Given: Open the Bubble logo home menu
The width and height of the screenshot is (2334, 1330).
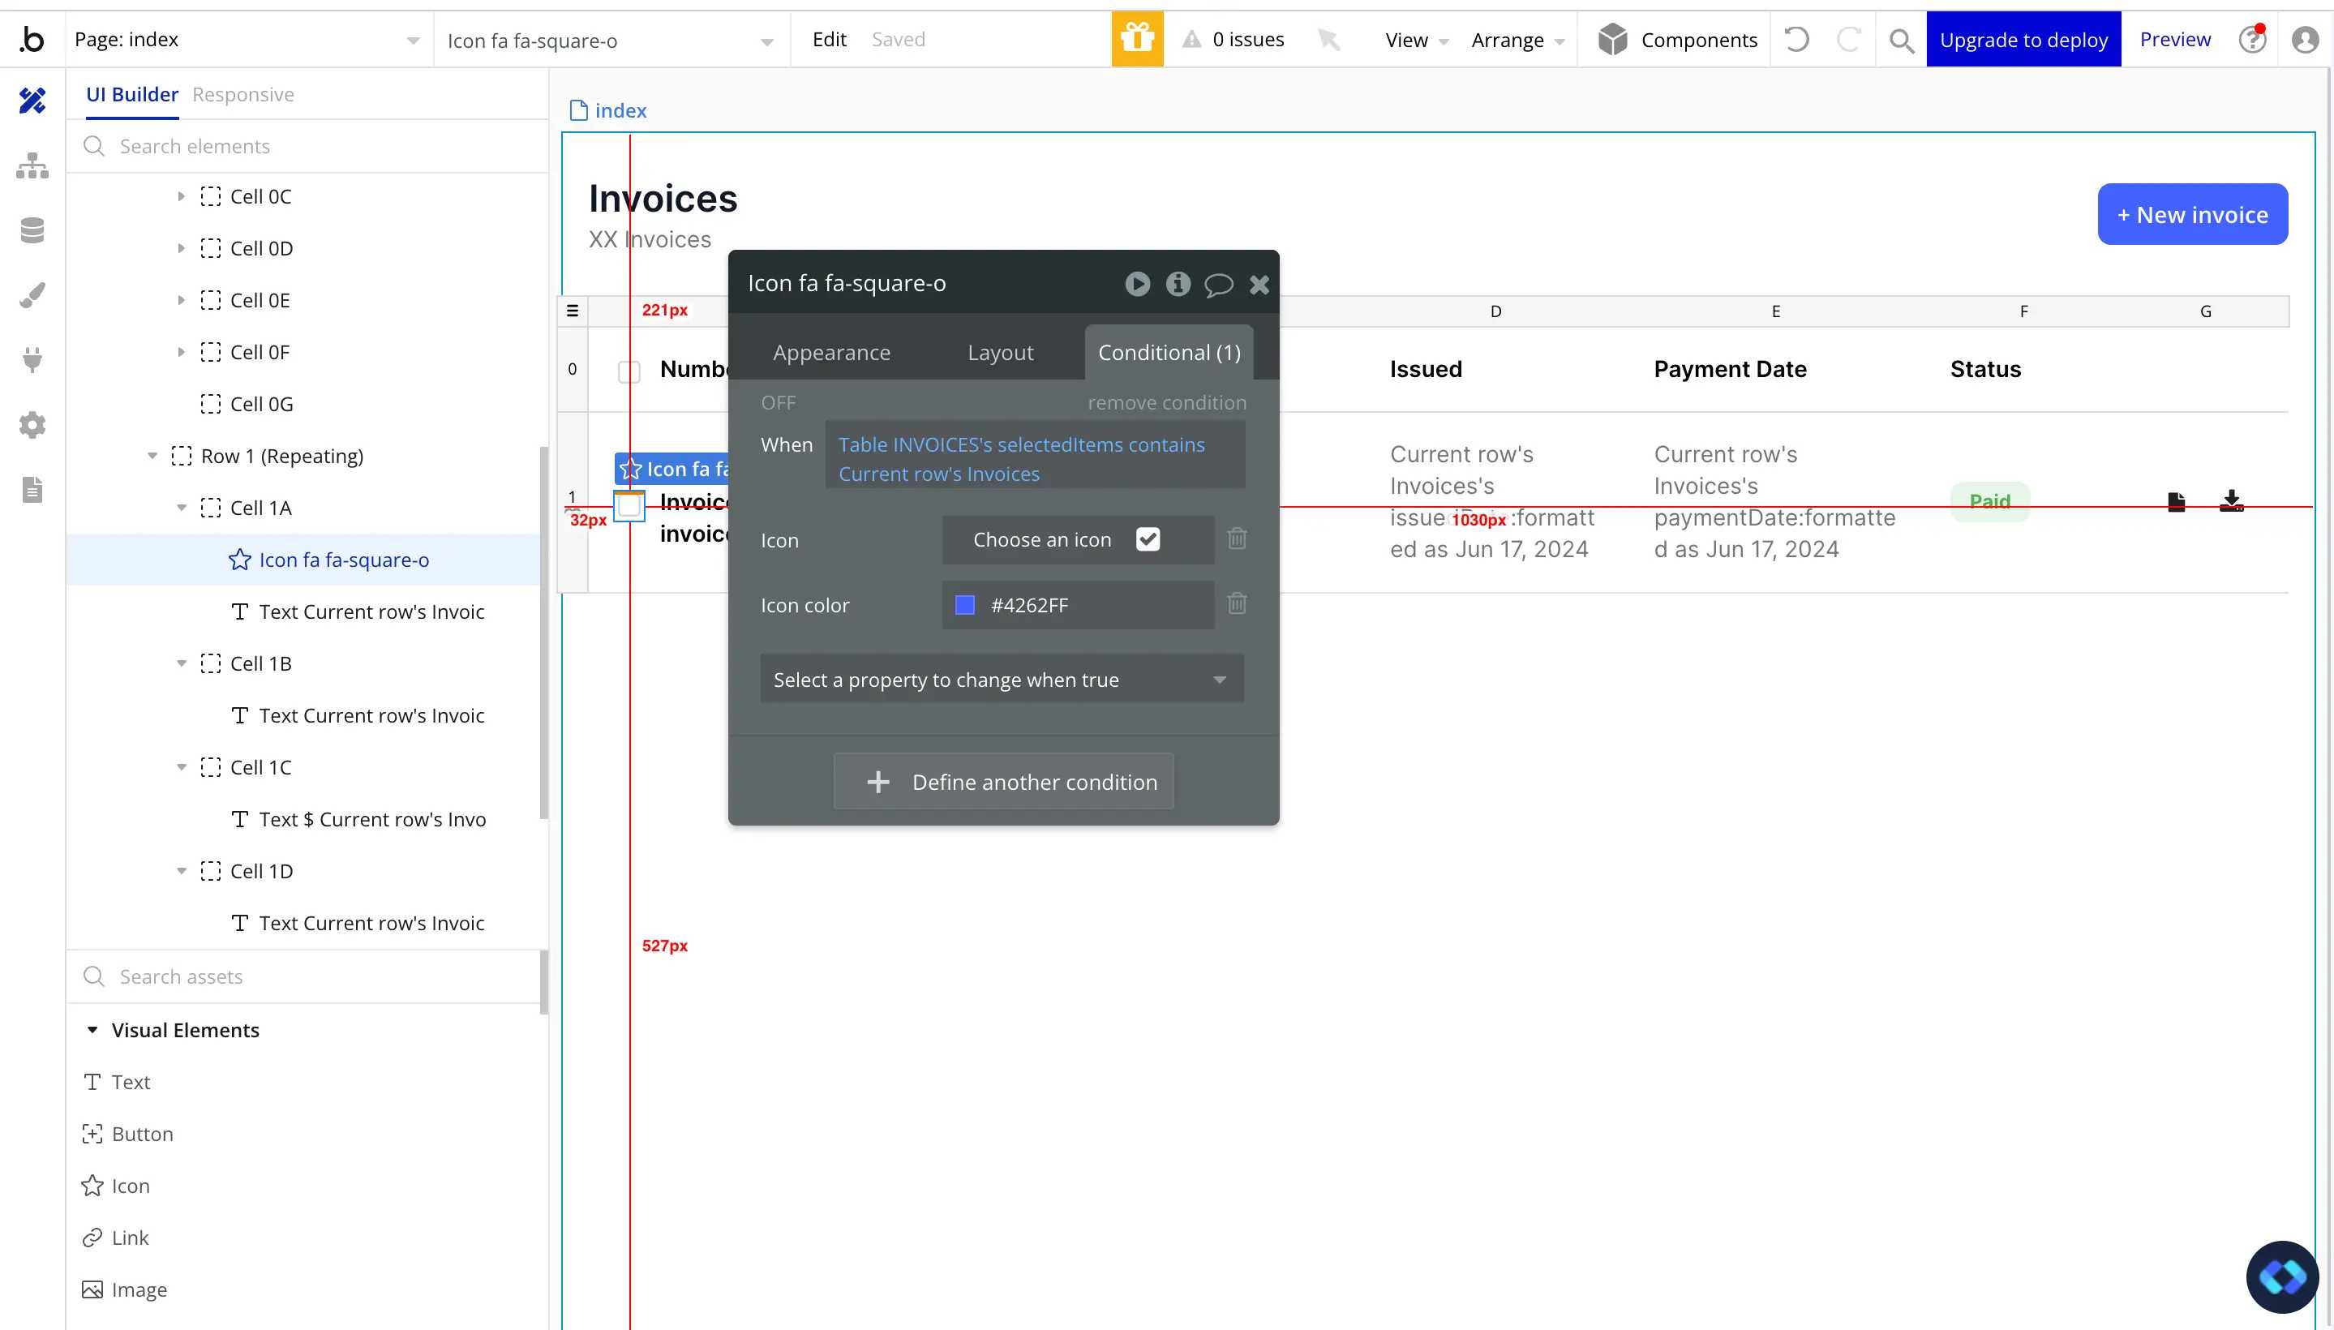Looking at the screenshot, I should [32, 39].
